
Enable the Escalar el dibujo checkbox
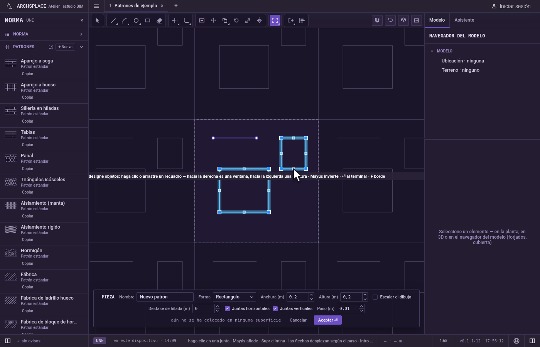click(375, 297)
